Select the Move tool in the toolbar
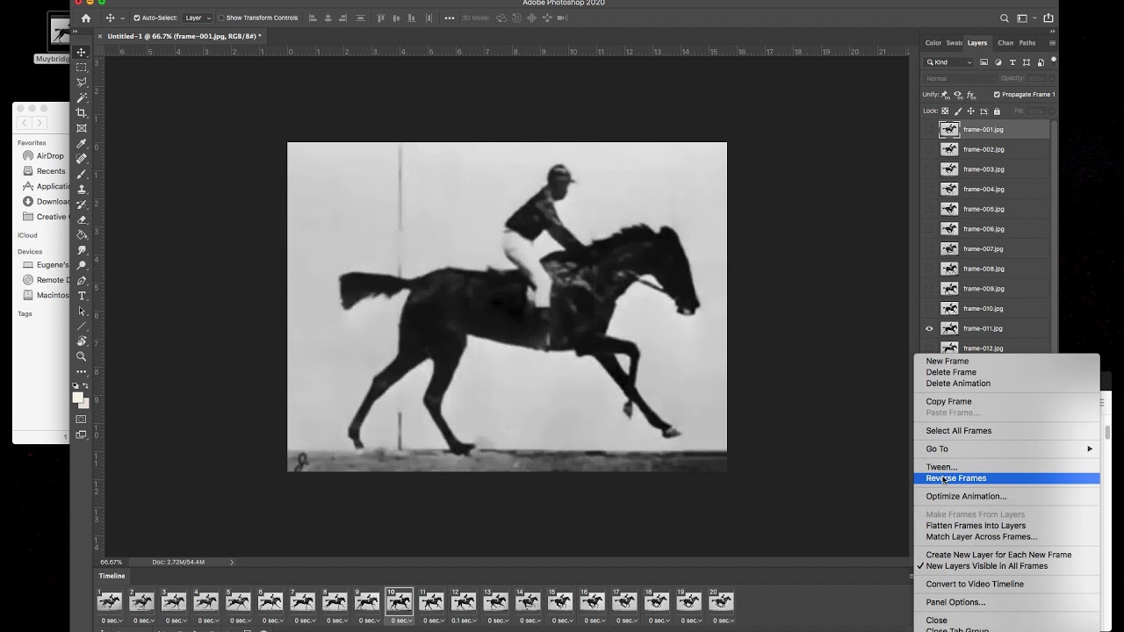 tap(82, 52)
